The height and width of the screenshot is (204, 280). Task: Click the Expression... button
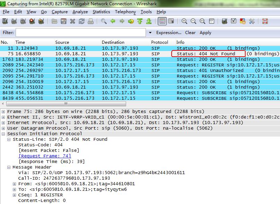169,33
